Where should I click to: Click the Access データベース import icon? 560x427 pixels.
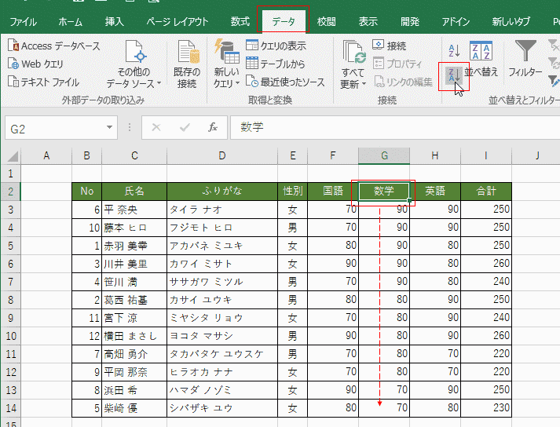click(13, 46)
